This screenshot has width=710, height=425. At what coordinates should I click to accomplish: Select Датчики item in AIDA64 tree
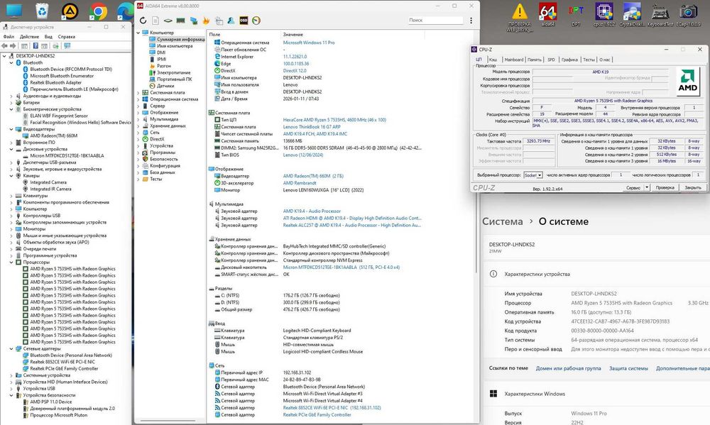coord(165,86)
